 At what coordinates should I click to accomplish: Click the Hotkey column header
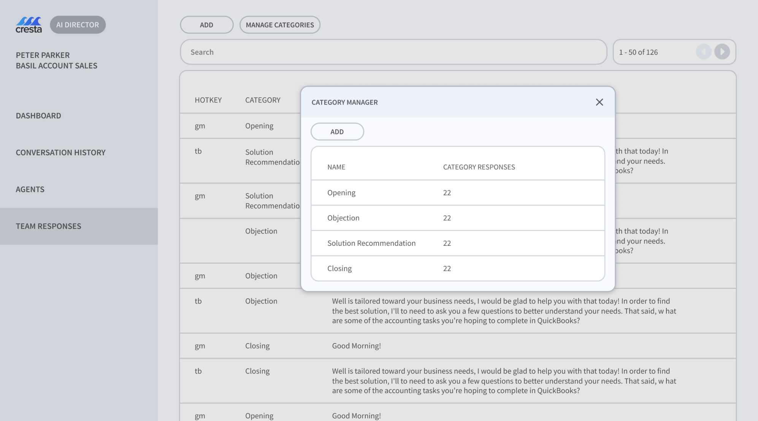click(x=208, y=100)
